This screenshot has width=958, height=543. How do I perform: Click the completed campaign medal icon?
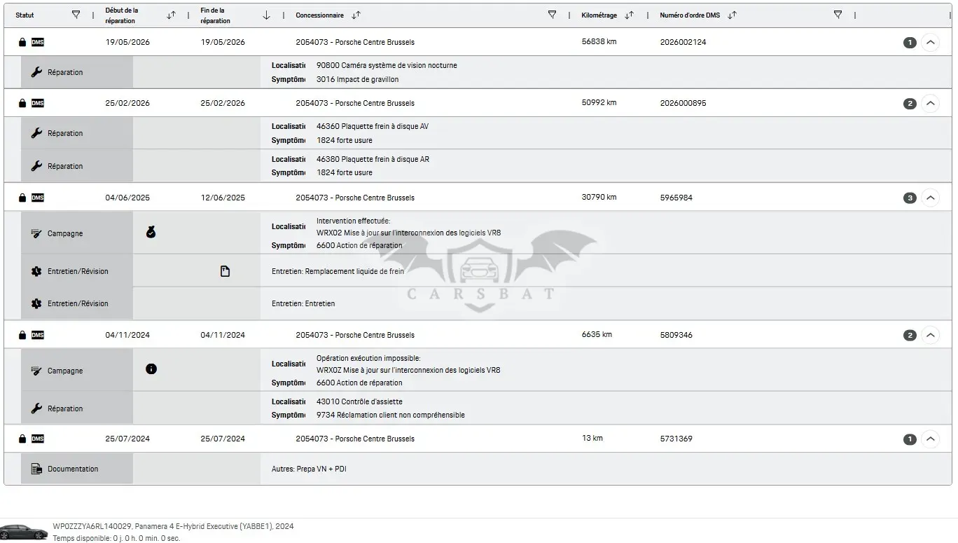point(151,232)
